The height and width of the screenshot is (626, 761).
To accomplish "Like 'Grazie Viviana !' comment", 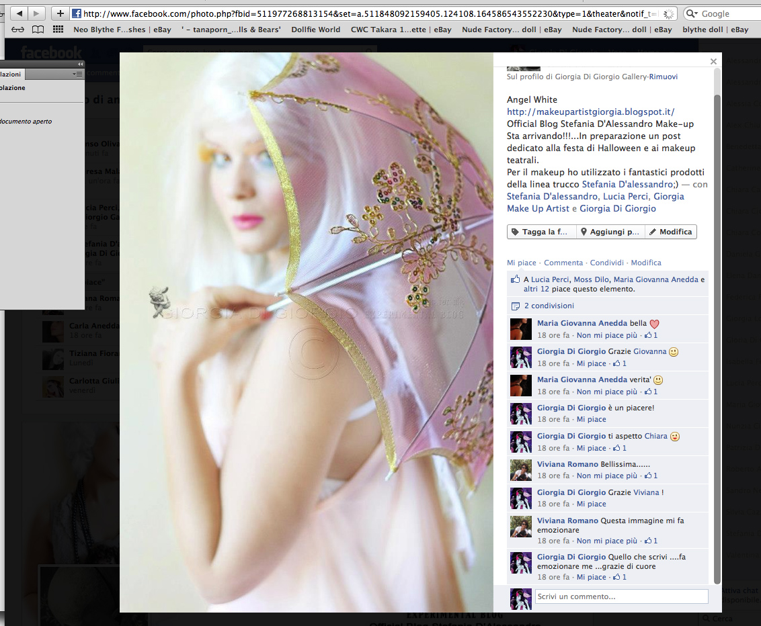I will (591, 504).
